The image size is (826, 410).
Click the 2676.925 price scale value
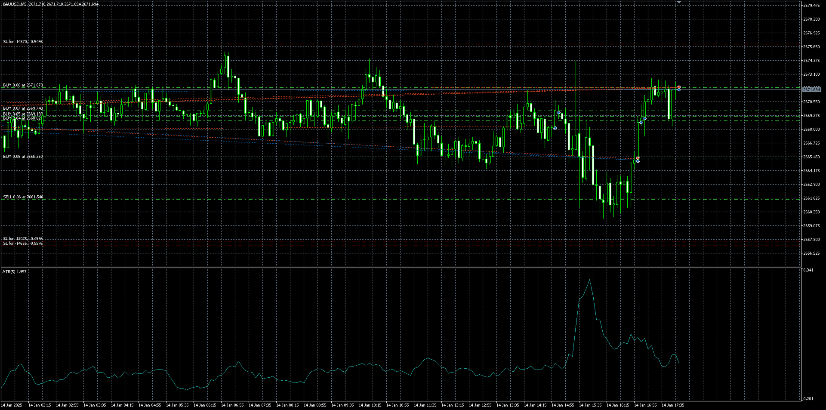(x=811, y=33)
